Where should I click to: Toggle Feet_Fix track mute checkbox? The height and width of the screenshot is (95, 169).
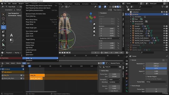21,75
